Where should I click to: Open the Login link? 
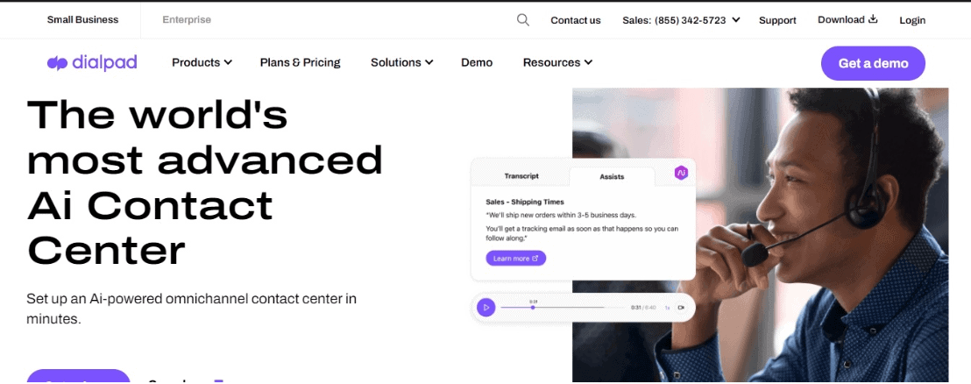click(x=912, y=20)
